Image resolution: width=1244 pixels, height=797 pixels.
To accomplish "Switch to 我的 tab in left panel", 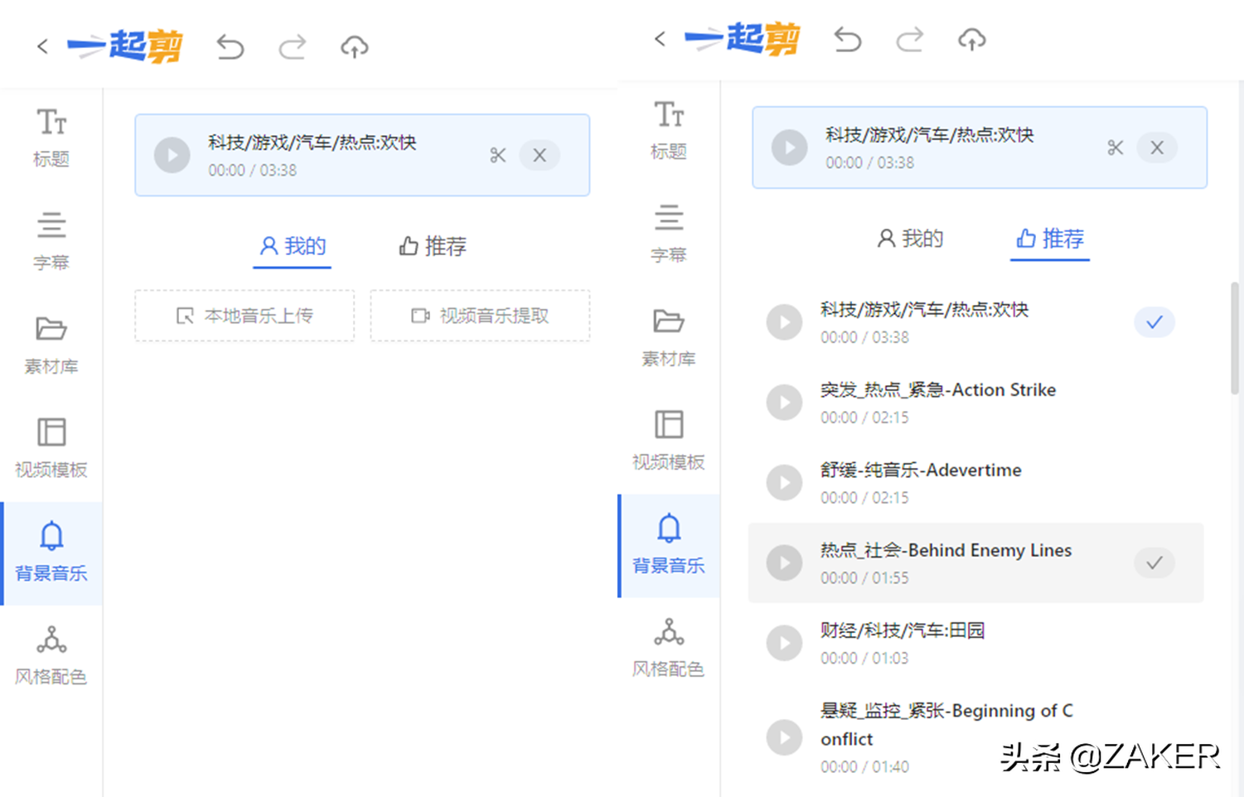I will click(293, 246).
